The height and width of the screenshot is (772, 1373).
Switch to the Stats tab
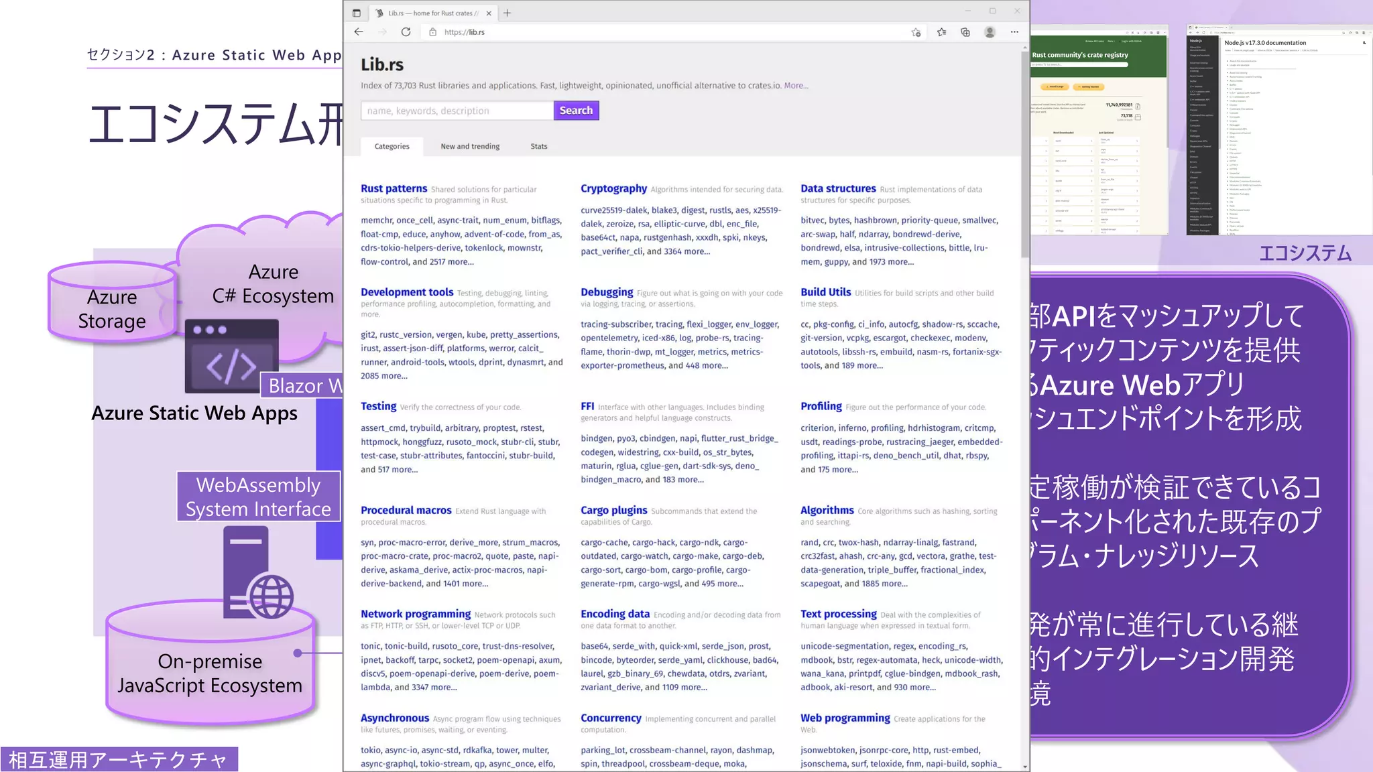[538, 146]
